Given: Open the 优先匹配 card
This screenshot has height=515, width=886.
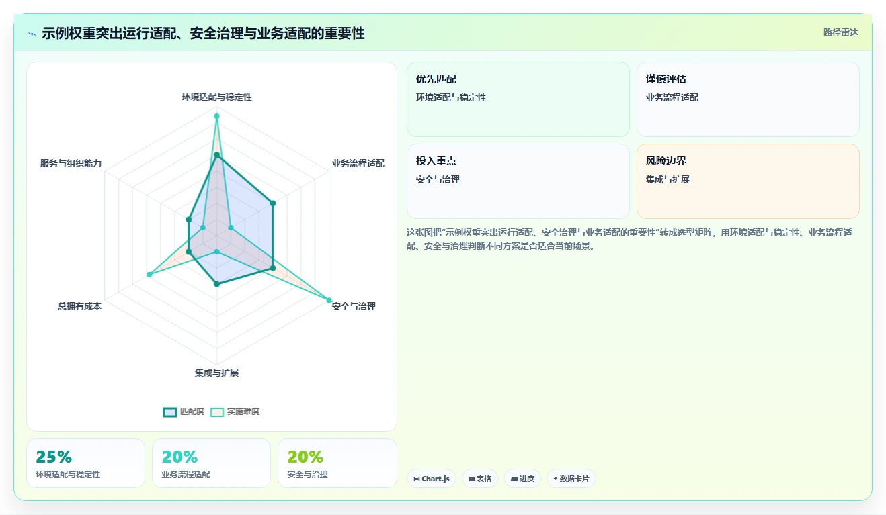Looking at the screenshot, I should coord(518,99).
